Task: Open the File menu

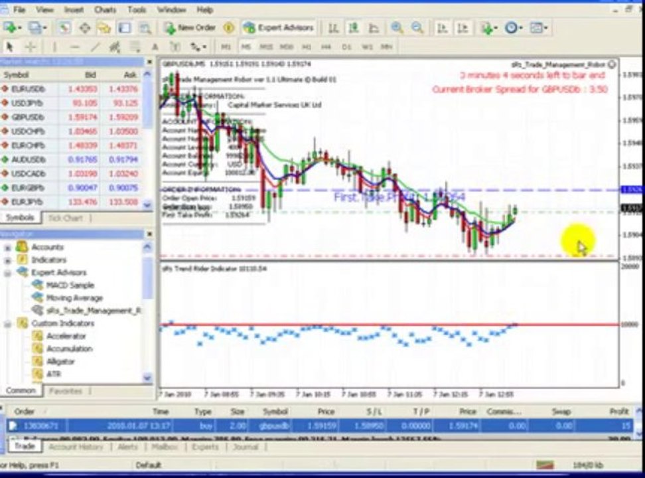Action: coord(19,9)
